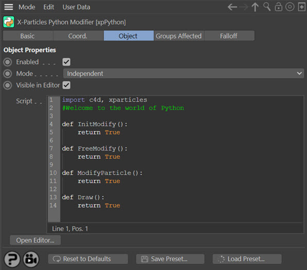Click the Open Editor... button

[35, 240]
